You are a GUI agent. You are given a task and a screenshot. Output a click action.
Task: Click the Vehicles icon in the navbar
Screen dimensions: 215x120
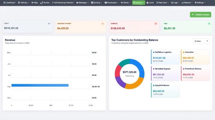pyautogui.click(x=19, y=3)
